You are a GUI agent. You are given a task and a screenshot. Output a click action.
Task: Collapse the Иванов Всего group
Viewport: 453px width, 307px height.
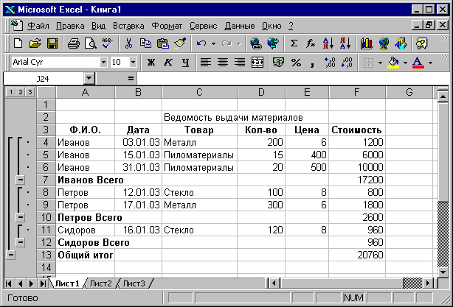tap(20, 180)
